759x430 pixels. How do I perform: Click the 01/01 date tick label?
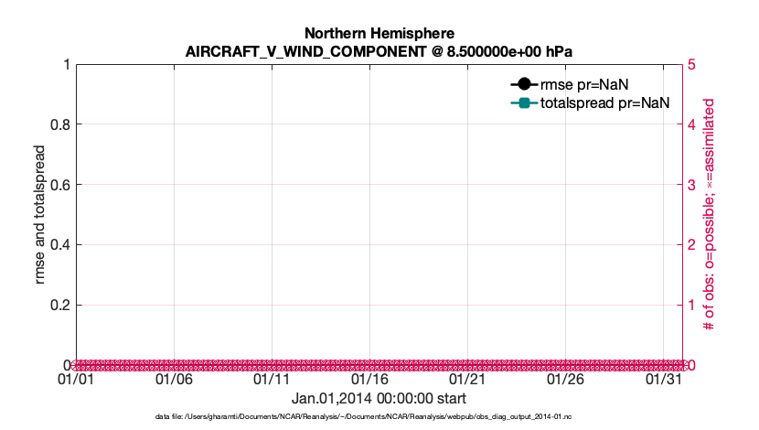click(x=76, y=381)
